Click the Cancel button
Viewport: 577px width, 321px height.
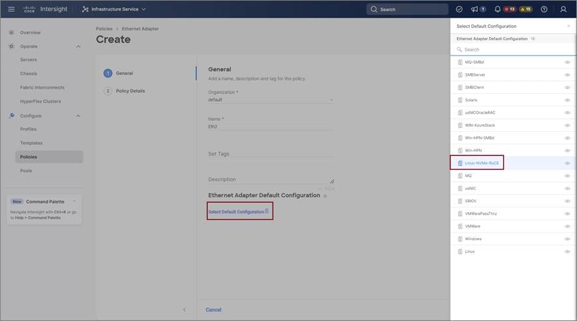(213, 310)
